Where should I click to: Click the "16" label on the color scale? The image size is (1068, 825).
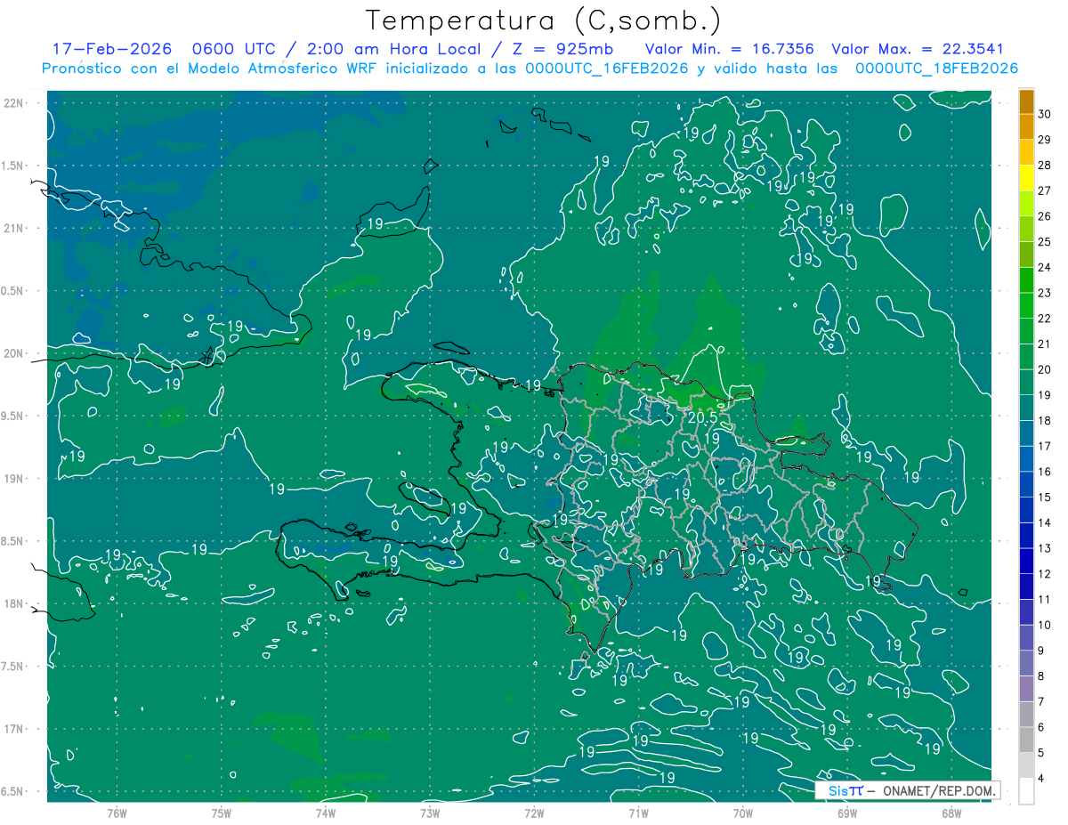[1045, 472]
